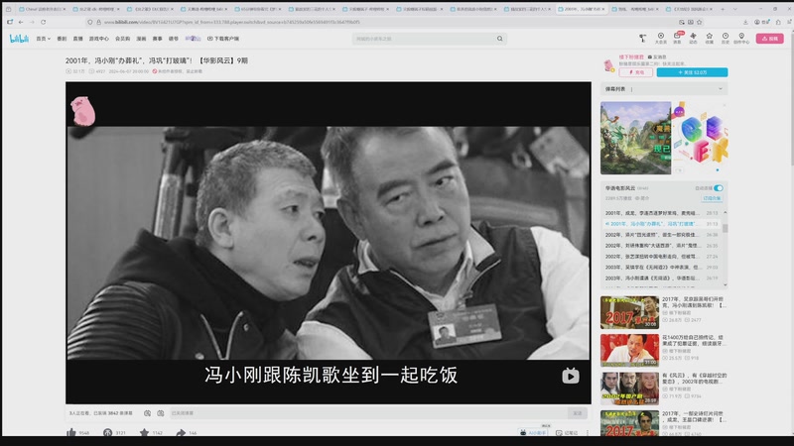
Task: Open the 首页 dropdown in header
Action: tap(43, 39)
